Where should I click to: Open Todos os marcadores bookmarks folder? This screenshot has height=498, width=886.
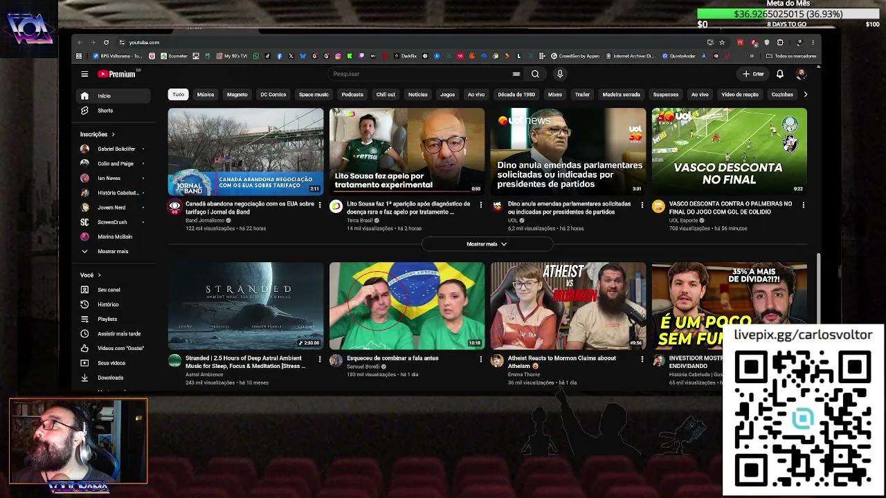coord(791,56)
